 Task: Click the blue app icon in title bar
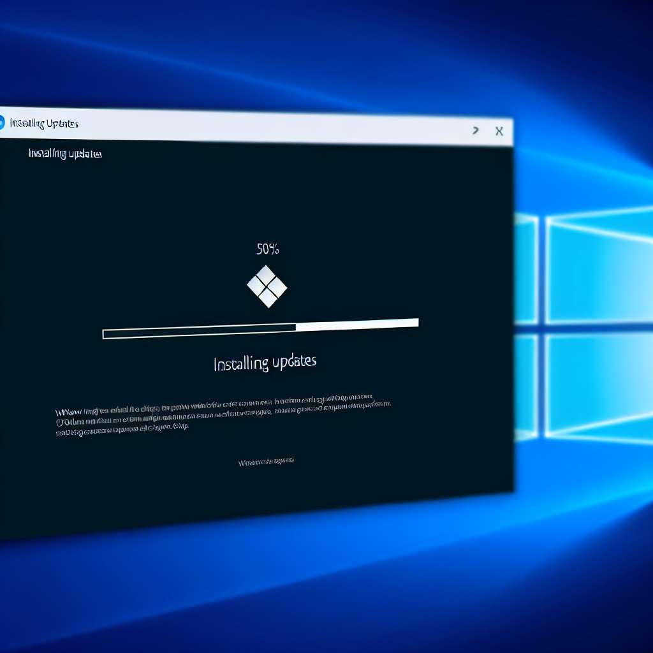click(x=1, y=123)
